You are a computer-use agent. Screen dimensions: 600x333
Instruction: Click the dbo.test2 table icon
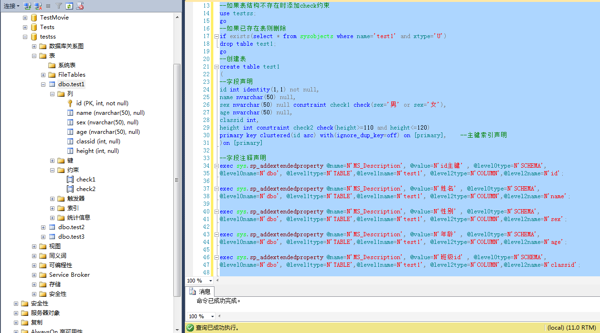tap(52, 227)
